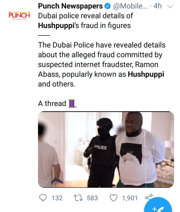Tap the blue verified badge
The width and height of the screenshot is (180, 212).
pos(107,6)
